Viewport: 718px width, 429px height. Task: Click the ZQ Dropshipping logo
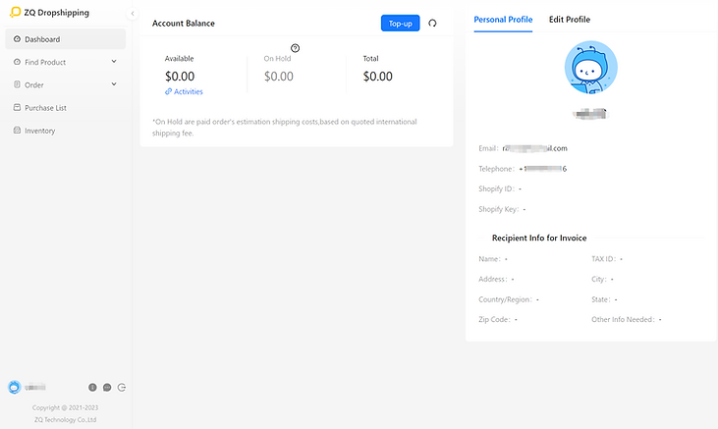49,13
